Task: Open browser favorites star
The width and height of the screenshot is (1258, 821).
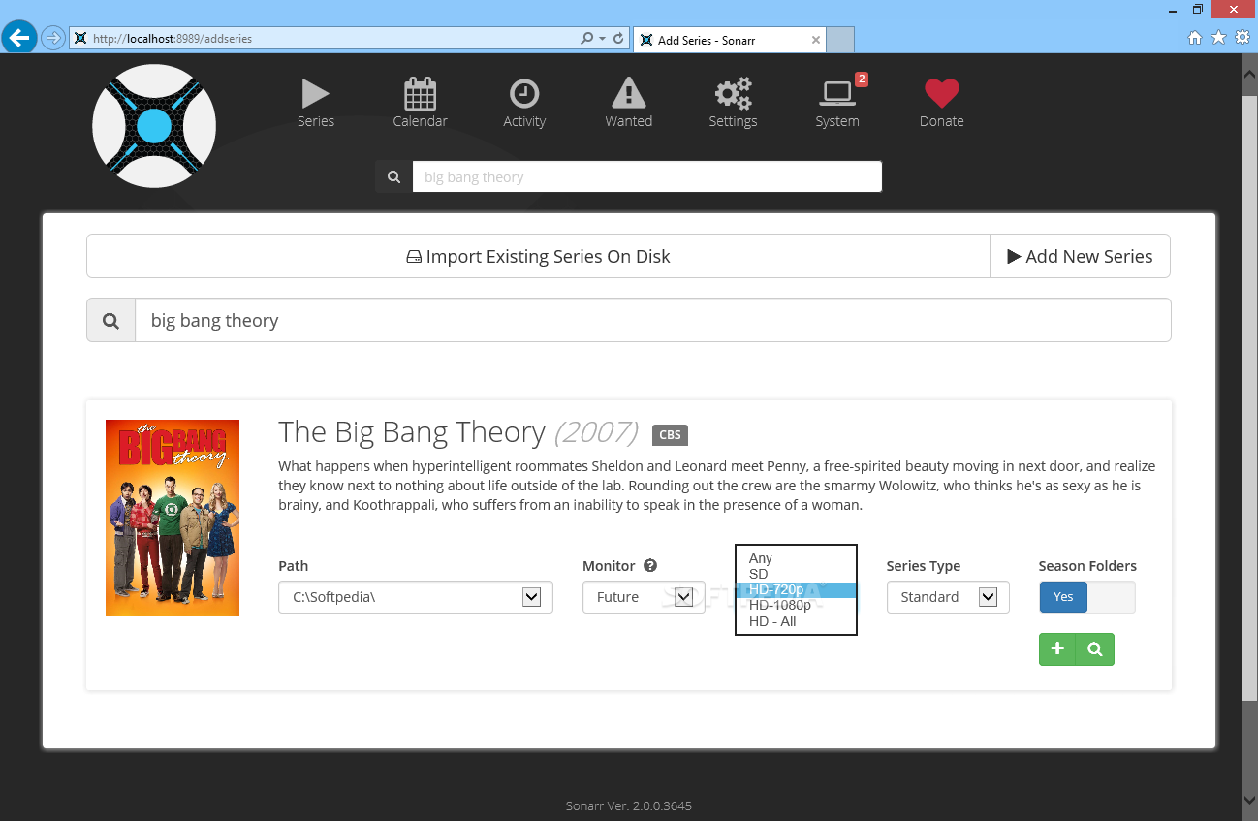Action: tap(1218, 38)
